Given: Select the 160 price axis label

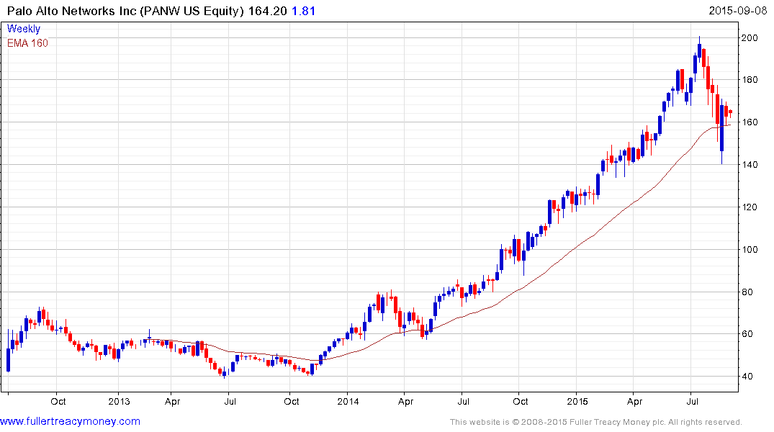Looking at the screenshot, I should pyautogui.click(x=750, y=122).
